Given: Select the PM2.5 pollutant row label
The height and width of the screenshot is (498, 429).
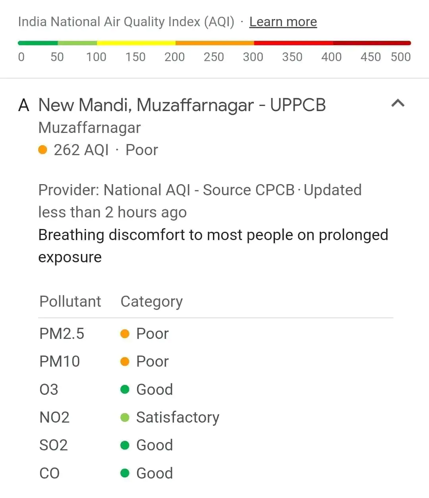Looking at the screenshot, I should coord(62,334).
